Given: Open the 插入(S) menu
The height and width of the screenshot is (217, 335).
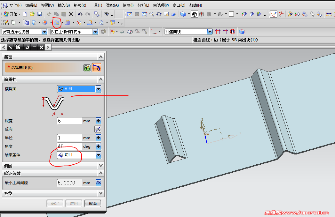Looking at the screenshot, I should [64, 5].
